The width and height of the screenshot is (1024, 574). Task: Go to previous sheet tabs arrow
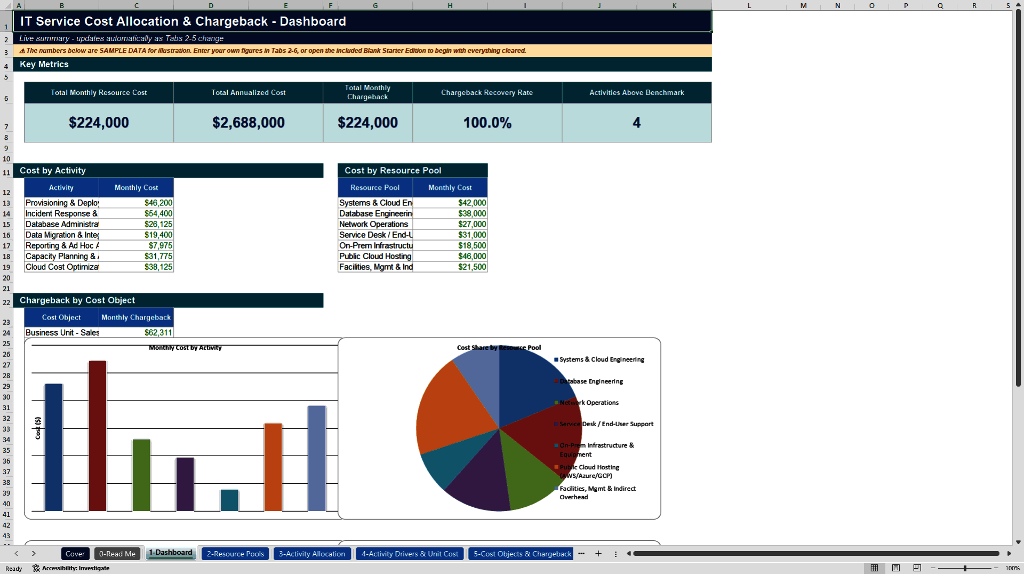[x=17, y=554]
